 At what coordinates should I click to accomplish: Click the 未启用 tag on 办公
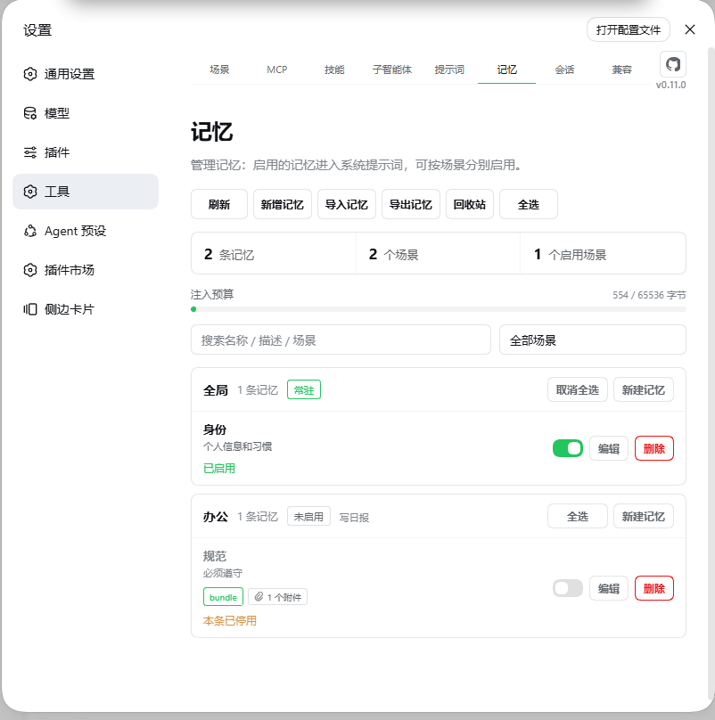[x=308, y=517]
